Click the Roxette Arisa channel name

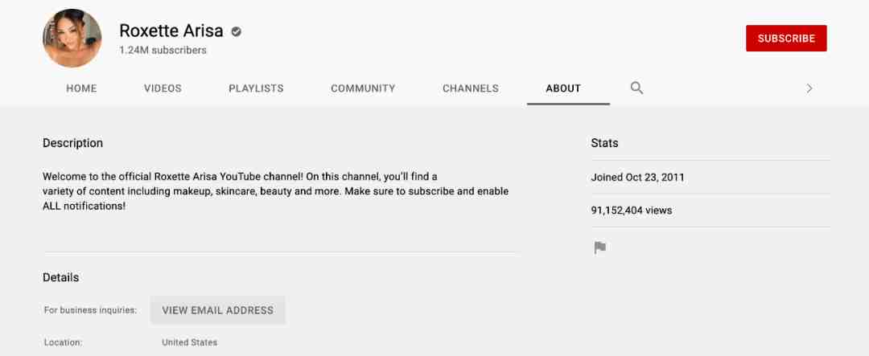point(171,31)
